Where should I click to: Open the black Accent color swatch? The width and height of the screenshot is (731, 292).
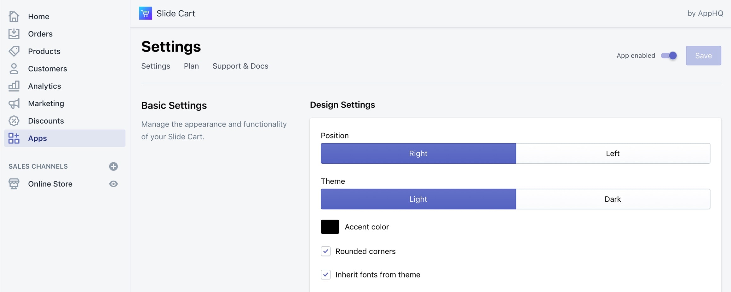[x=330, y=227]
